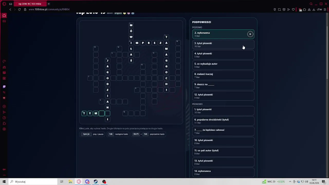The width and height of the screenshot is (329, 185).
Task: Click the Wyszukaj taskbar search box
Action: (x=33, y=182)
